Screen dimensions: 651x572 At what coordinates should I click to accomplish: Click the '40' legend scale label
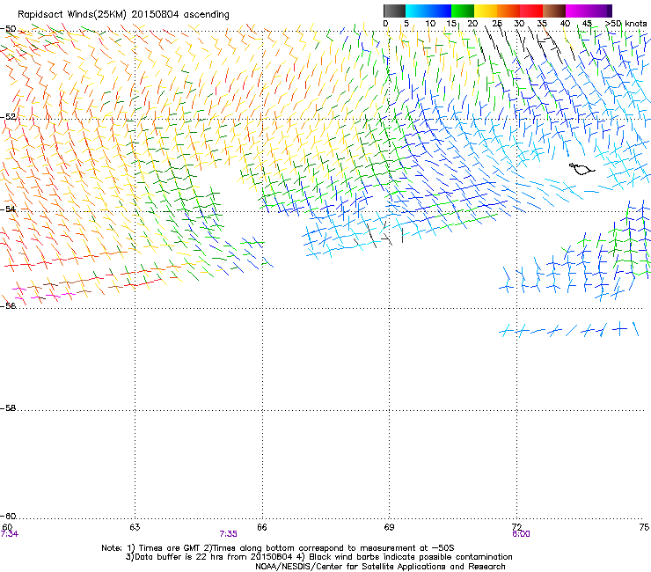(x=565, y=24)
